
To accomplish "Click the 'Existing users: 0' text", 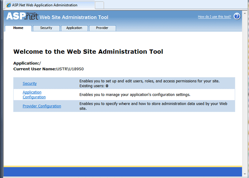I will tap(94, 86).
